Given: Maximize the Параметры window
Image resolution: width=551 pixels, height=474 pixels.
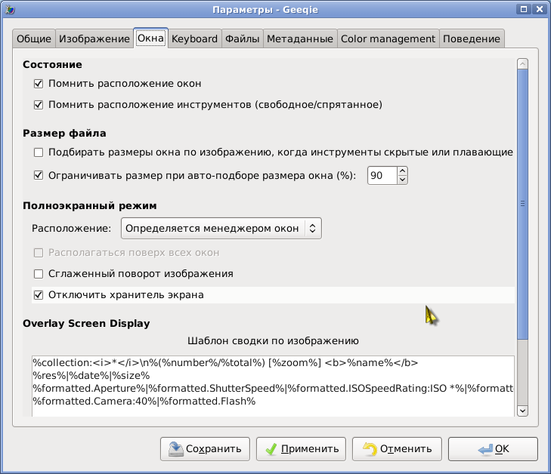Looking at the screenshot, I should point(524,9).
